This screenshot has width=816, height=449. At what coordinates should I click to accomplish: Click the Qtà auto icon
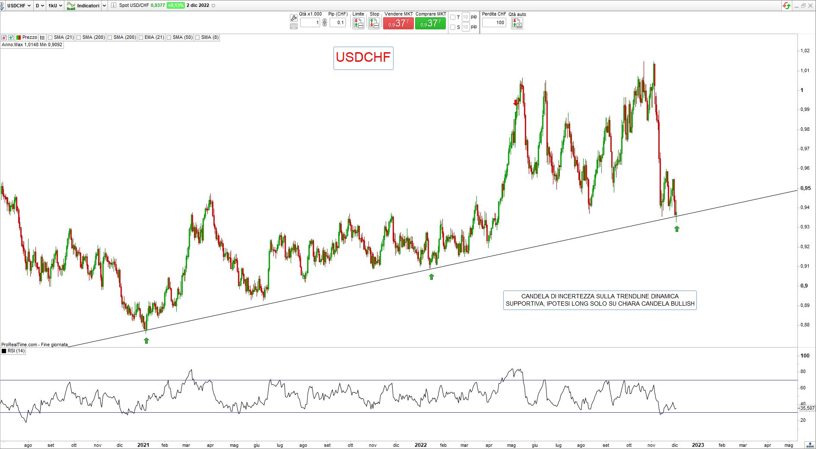point(517,23)
